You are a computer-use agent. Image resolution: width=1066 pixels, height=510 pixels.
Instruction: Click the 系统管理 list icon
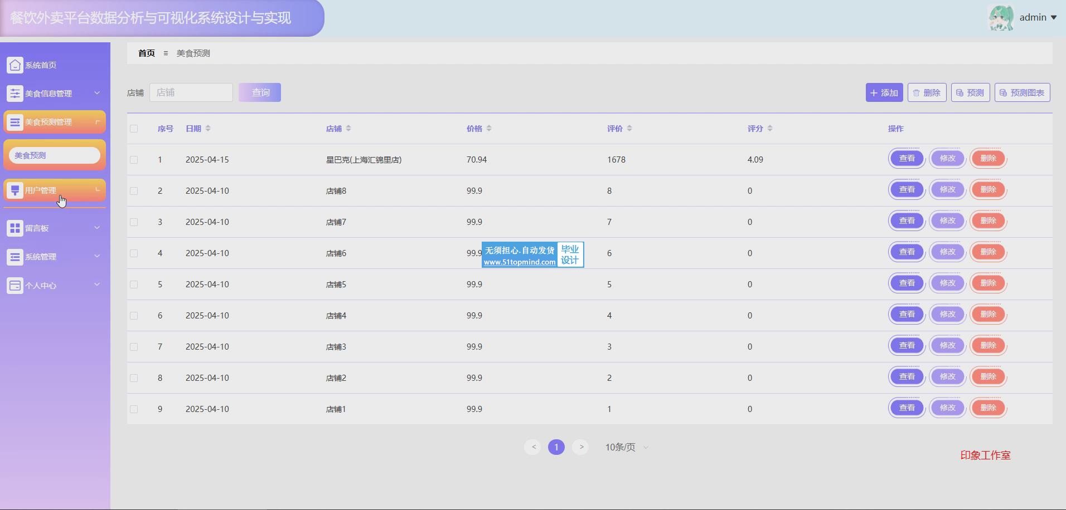15,257
